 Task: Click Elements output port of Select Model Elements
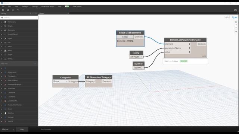(139, 37)
